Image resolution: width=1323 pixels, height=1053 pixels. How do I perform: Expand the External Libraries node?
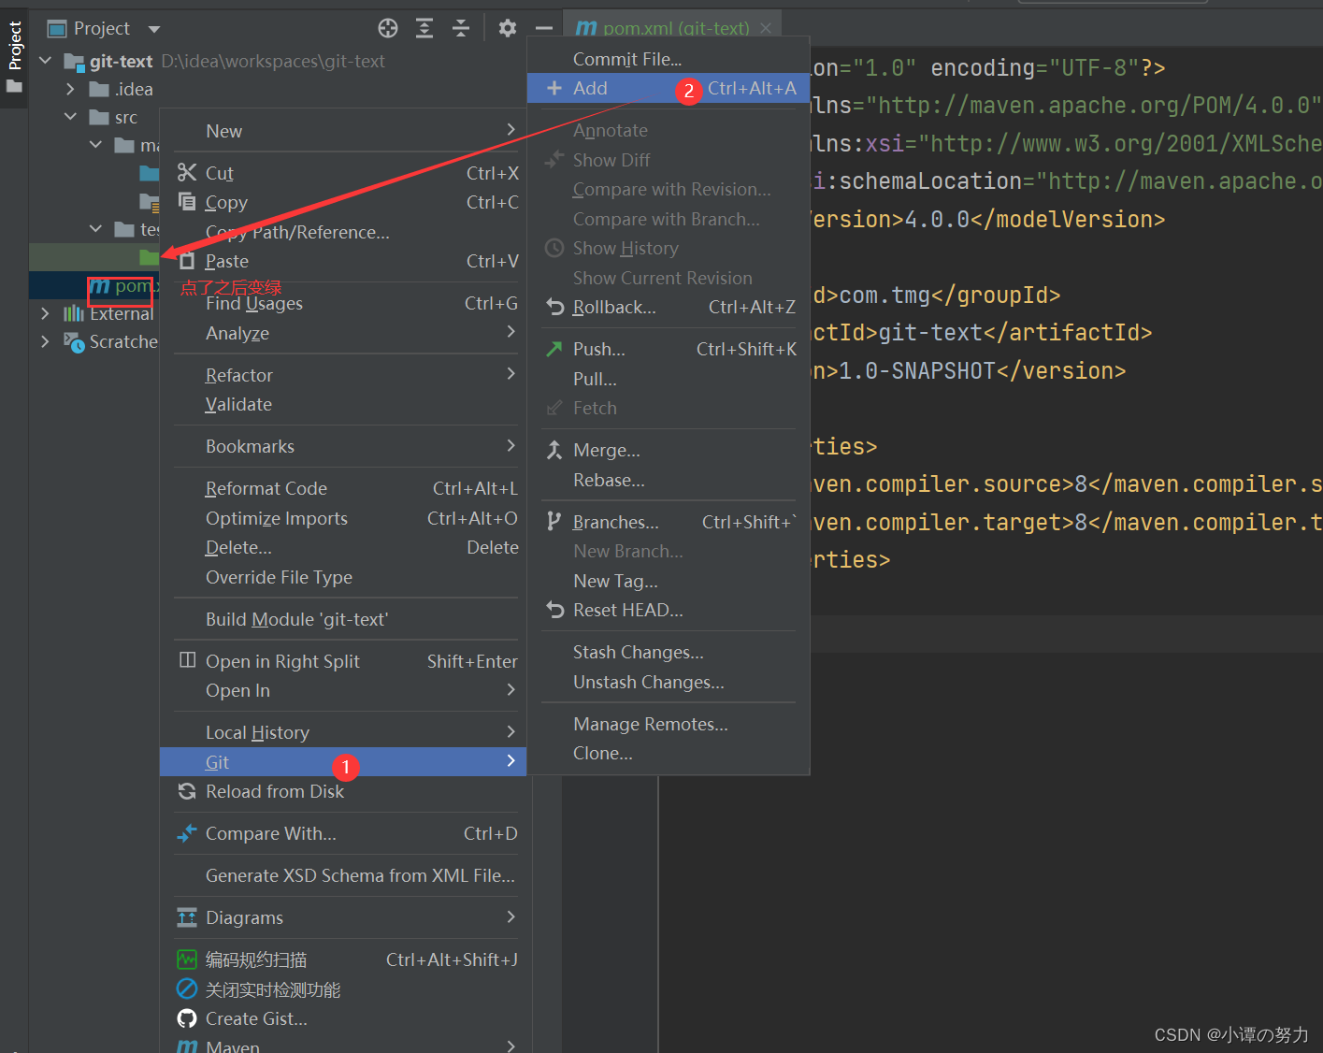[45, 313]
